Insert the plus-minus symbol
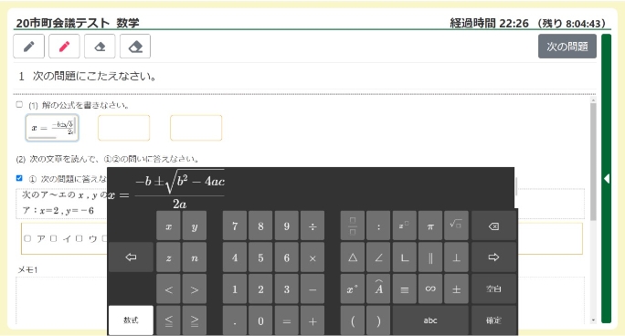Image resolution: width=625 pixels, height=336 pixels. 456,289
